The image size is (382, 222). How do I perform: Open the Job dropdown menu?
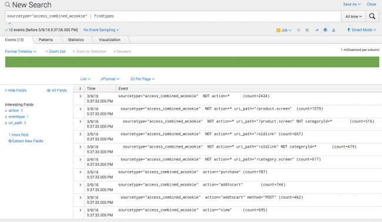pos(284,30)
